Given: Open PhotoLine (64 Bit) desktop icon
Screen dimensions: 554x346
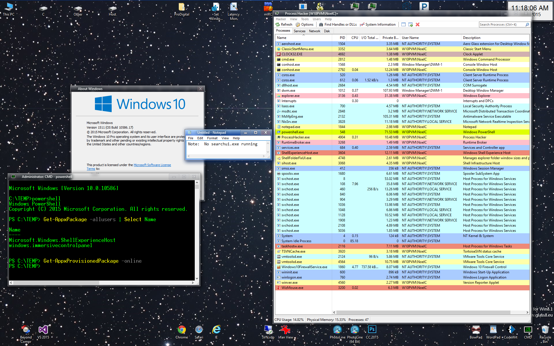Looking at the screenshot, I should coord(355,334).
